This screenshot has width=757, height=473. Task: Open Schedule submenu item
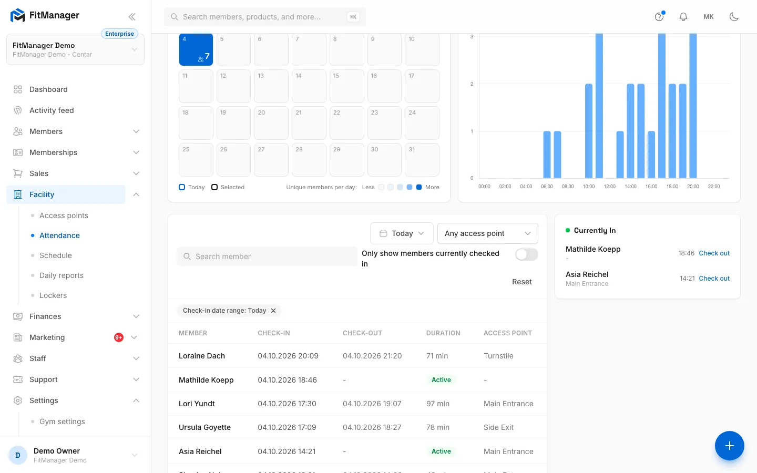[x=56, y=255]
